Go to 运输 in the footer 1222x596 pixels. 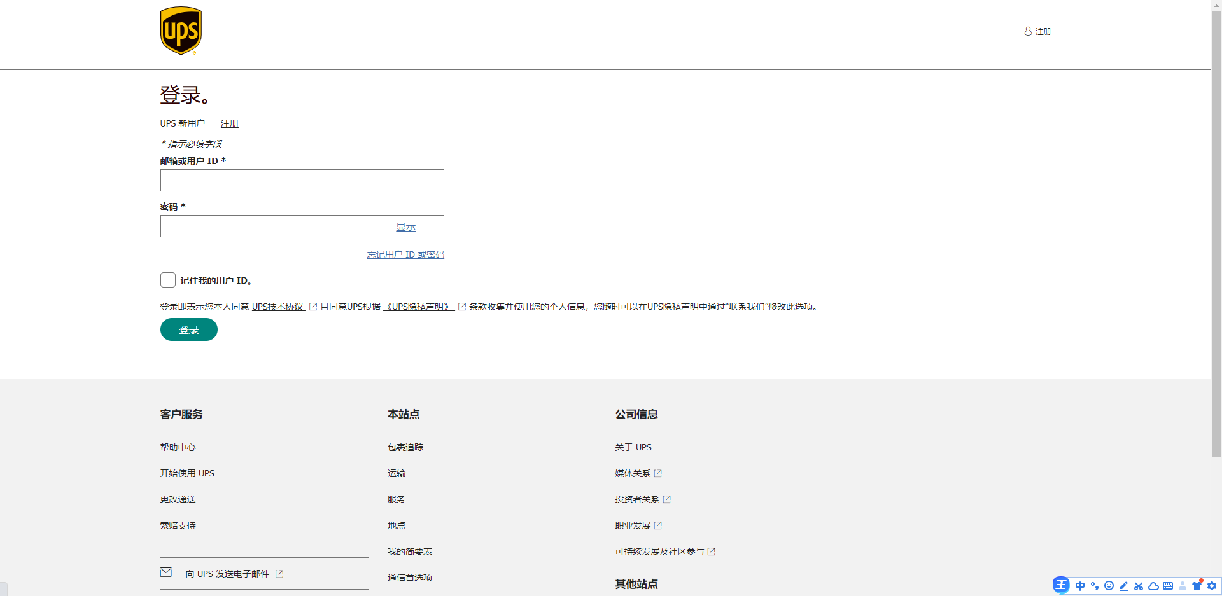[397, 473]
